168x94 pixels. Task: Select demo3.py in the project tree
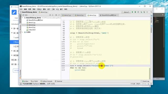(32, 27)
